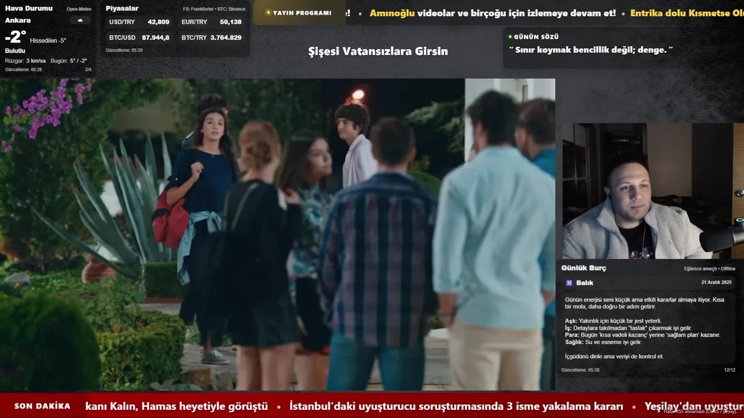This screenshot has height=418, width=744.
Task: Click the Balık zodiac sign name
Action: 585,283
